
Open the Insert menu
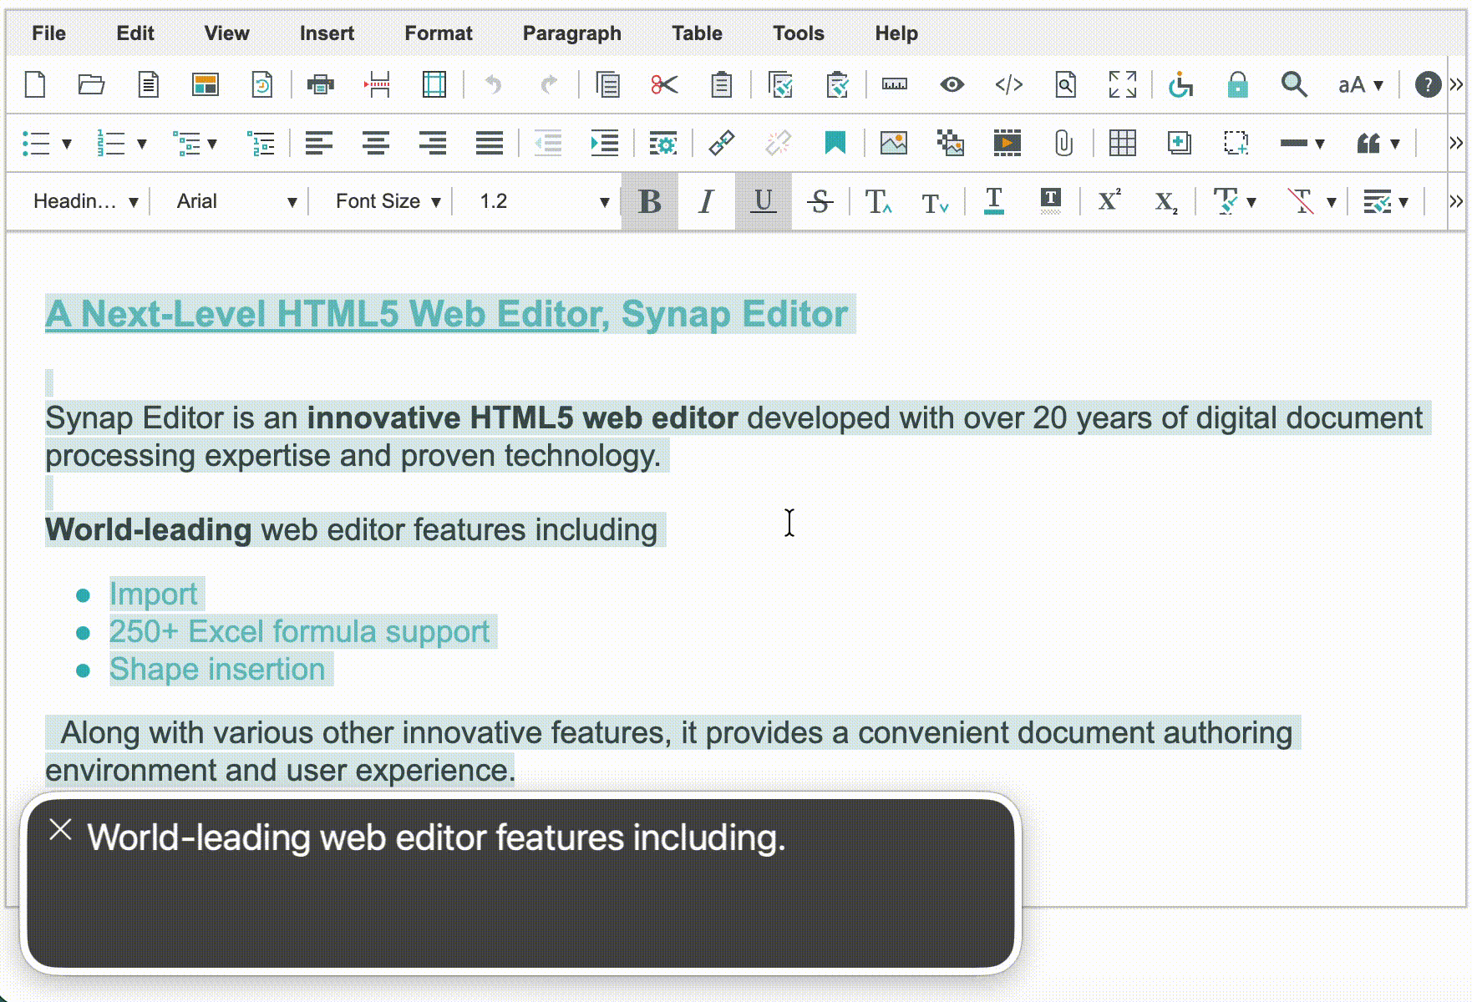pos(327,33)
